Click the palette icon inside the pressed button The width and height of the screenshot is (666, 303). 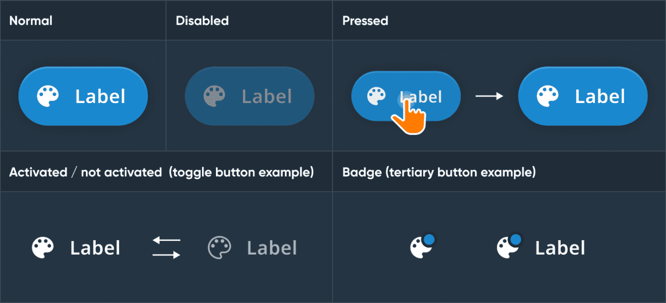(376, 96)
